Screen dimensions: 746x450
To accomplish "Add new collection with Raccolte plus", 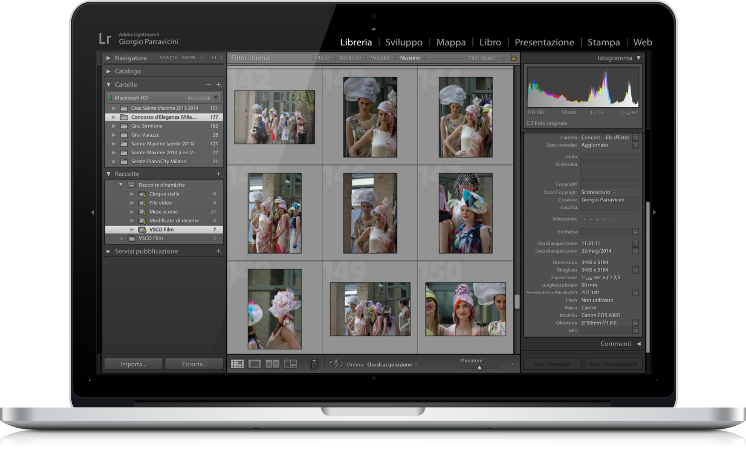I will [x=219, y=174].
